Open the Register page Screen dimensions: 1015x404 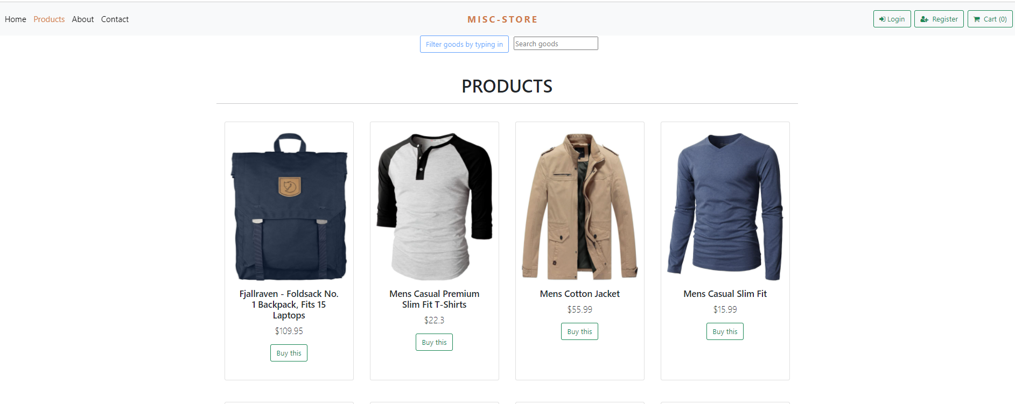pos(939,19)
